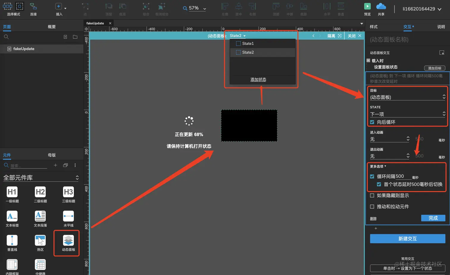Open the STATE 下一项 dropdown
Screen dimensions: 450x275
tap(407, 114)
